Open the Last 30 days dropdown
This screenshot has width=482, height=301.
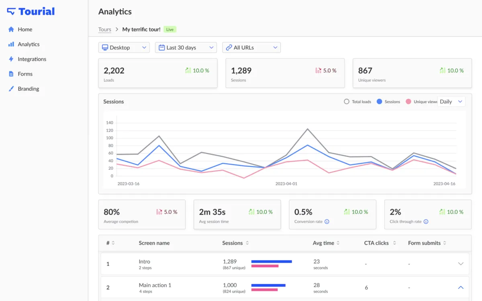click(x=186, y=47)
